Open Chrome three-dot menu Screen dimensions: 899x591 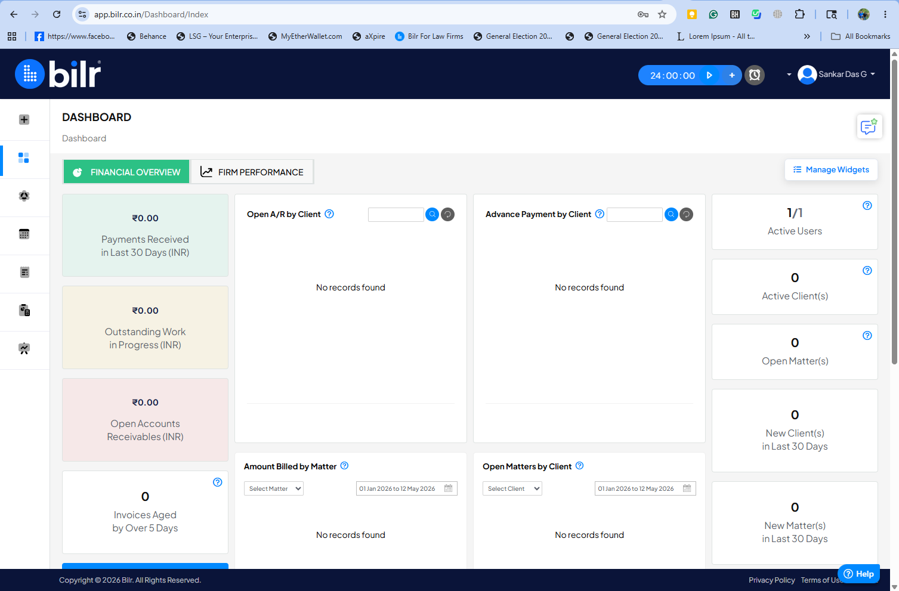pyautogui.click(x=885, y=14)
